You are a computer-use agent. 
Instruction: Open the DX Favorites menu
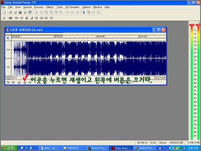point(72,7)
